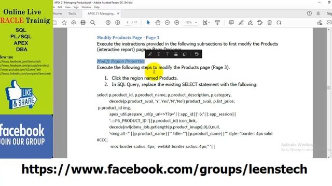The width and height of the screenshot is (332, 186).
Task: Click the facebook Join Our Group banner
Action: (26, 136)
